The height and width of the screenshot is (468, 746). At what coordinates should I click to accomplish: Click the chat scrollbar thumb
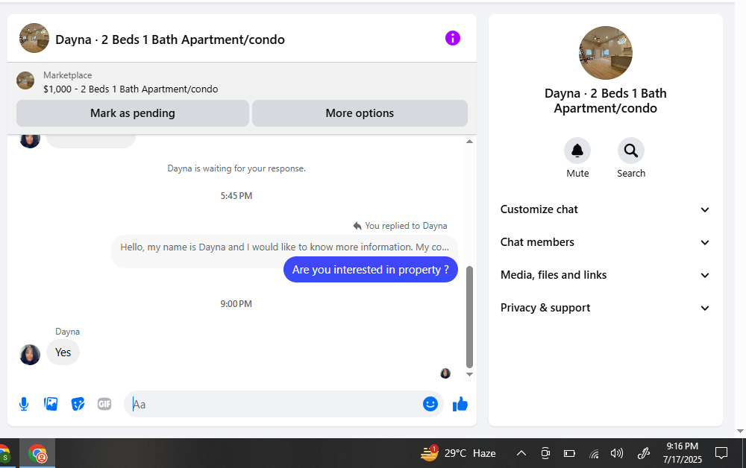pyautogui.click(x=469, y=317)
